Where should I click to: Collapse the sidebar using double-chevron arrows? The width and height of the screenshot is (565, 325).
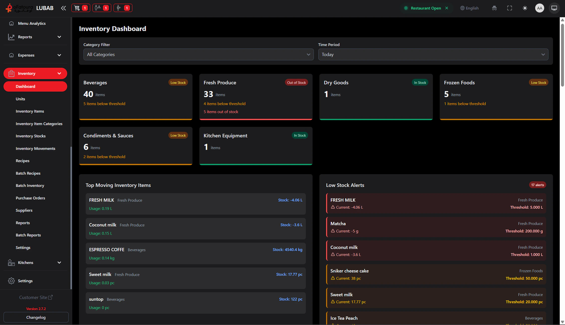coord(63,8)
